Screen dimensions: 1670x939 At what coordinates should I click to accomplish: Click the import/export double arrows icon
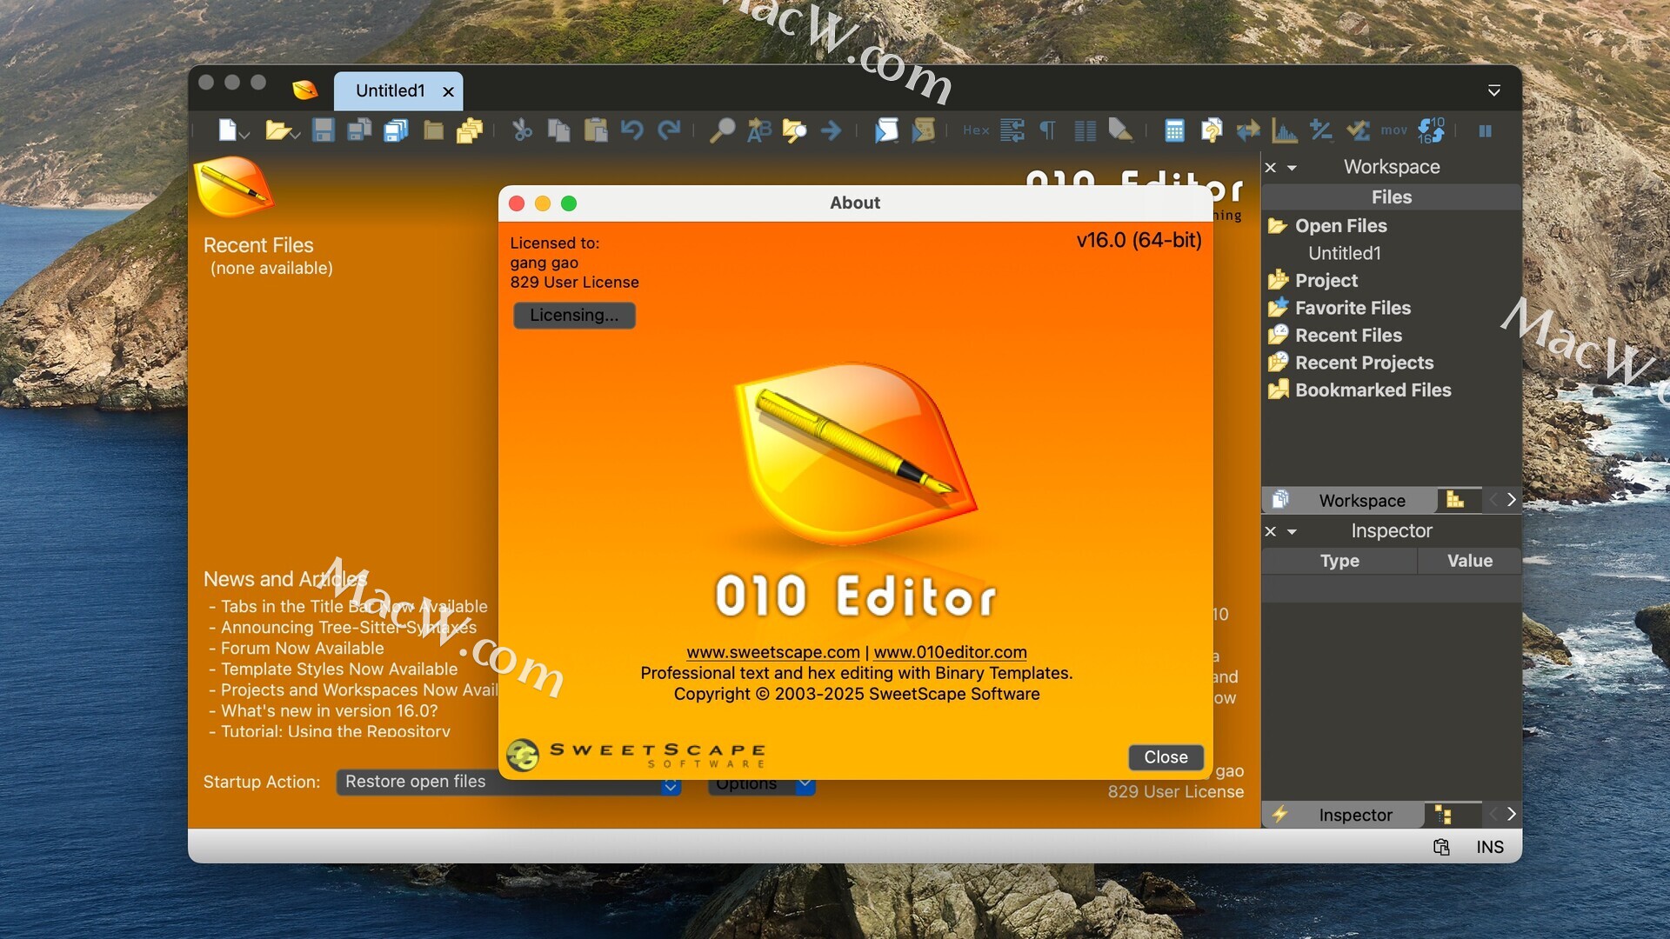[x=1248, y=130]
